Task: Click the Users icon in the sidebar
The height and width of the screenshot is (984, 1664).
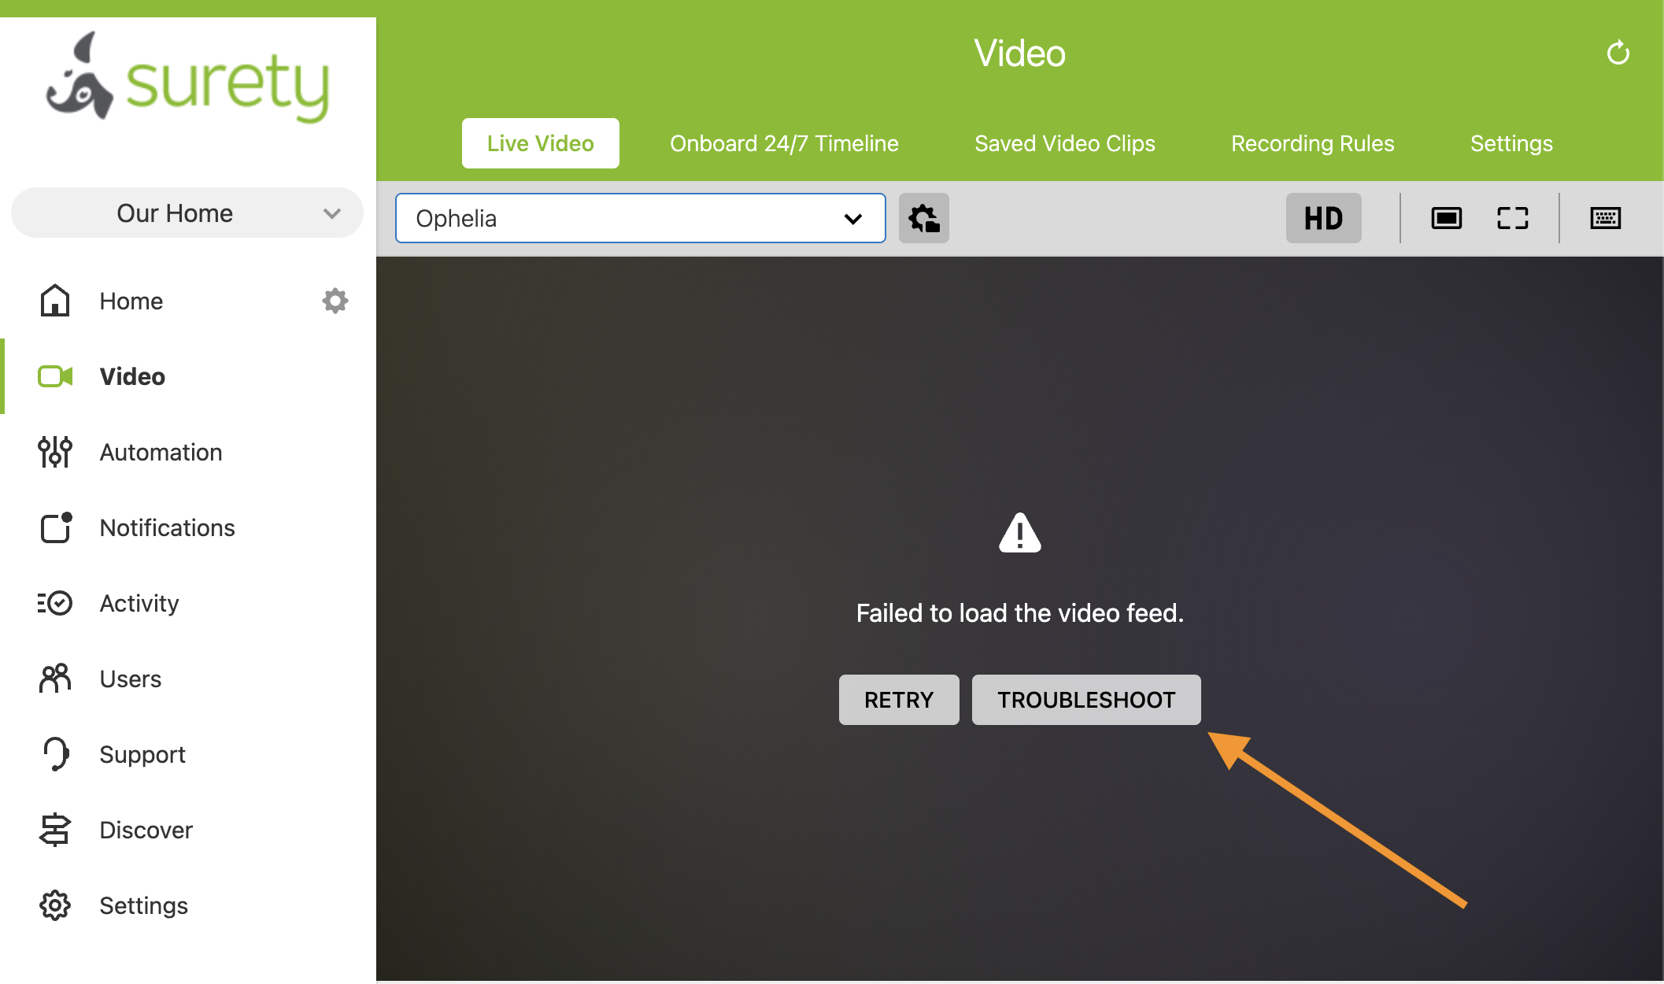Action: coord(54,679)
